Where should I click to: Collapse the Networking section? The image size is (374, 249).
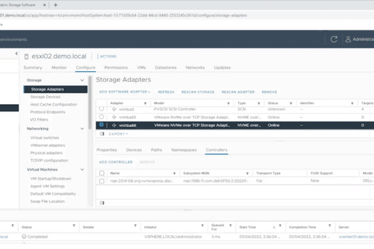coord(82,129)
